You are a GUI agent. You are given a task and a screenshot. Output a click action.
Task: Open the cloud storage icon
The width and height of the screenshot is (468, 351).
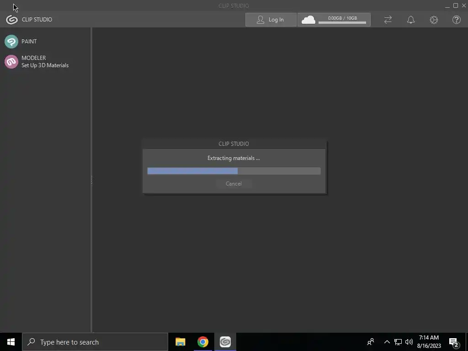pyautogui.click(x=308, y=20)
